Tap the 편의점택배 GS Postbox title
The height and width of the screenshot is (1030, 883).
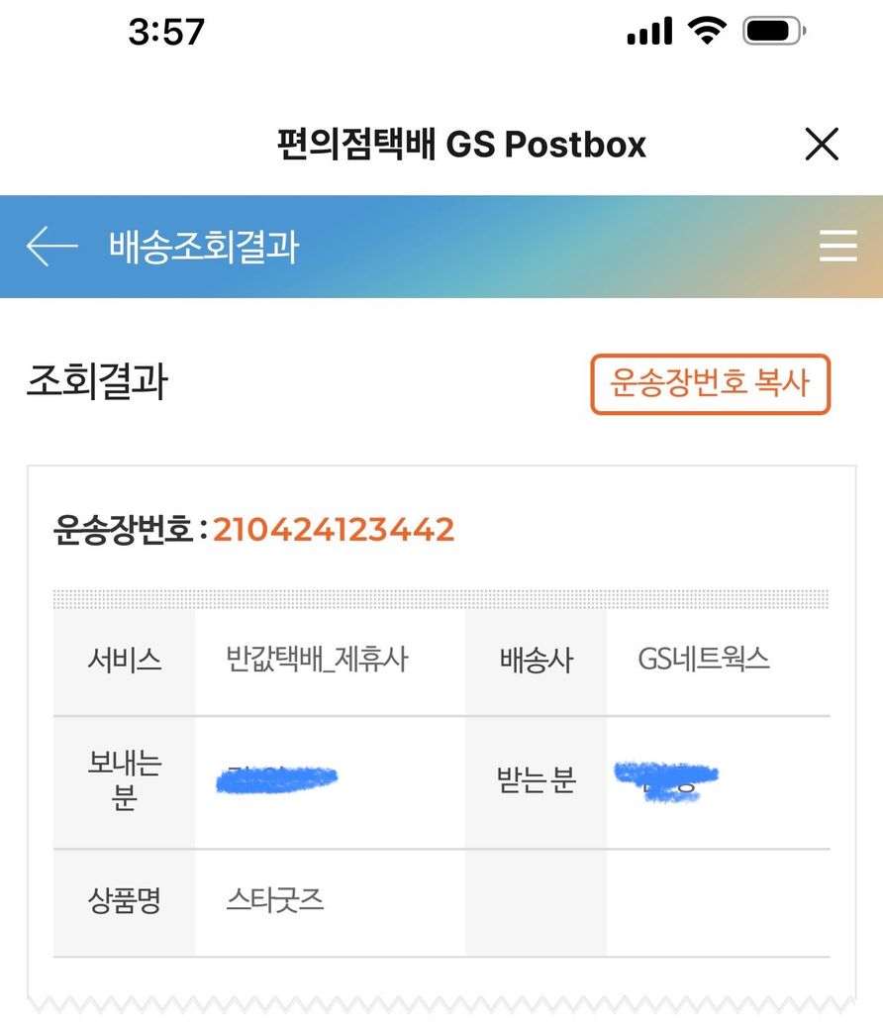[x=461, y=145]
